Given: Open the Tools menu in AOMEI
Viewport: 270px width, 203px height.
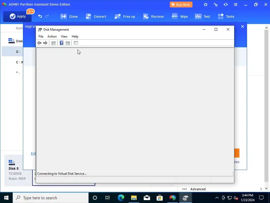Looking at the screenshot, I should point(226,17).
